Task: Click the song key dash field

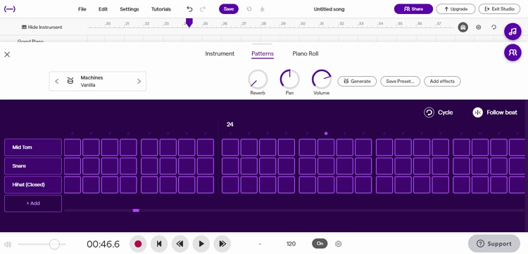Action: pyautogui.click(x=260, y=244)
